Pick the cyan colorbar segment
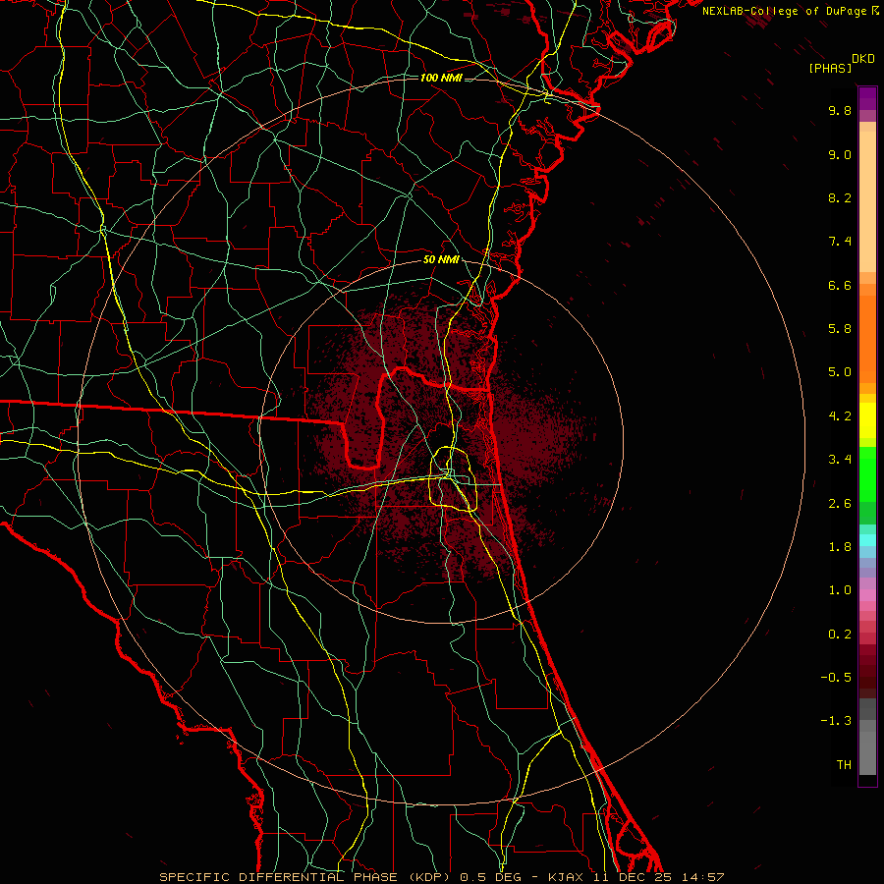This screenshot has height=884, width=884. coord(867,540)
